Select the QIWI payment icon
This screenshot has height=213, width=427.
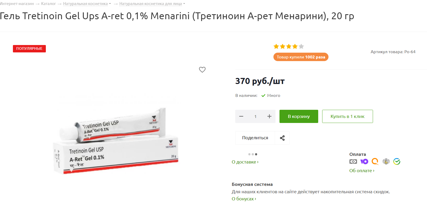(x=375, y=161)
